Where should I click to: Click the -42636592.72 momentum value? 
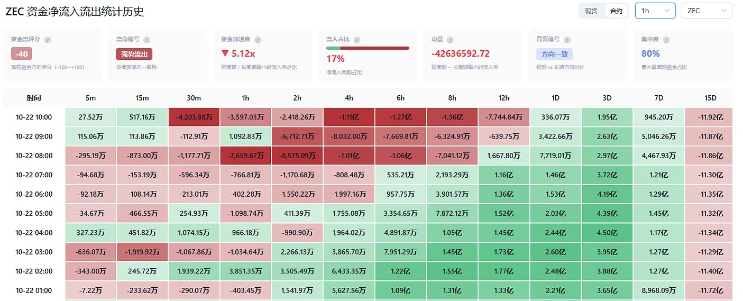461,53
